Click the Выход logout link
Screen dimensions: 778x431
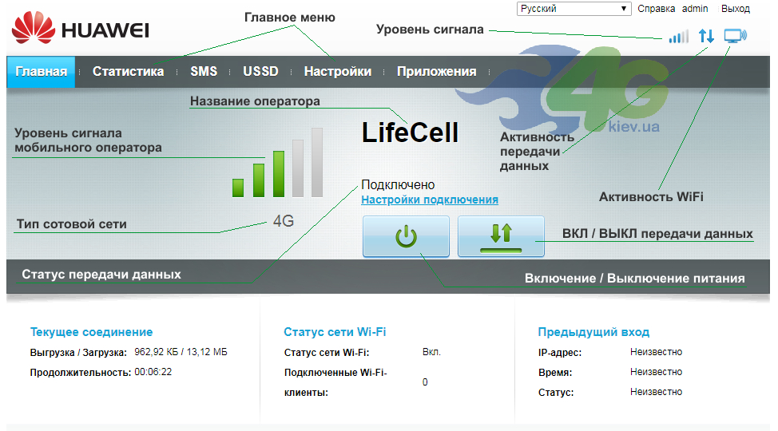pyautogui.click(x=736, y=9)
